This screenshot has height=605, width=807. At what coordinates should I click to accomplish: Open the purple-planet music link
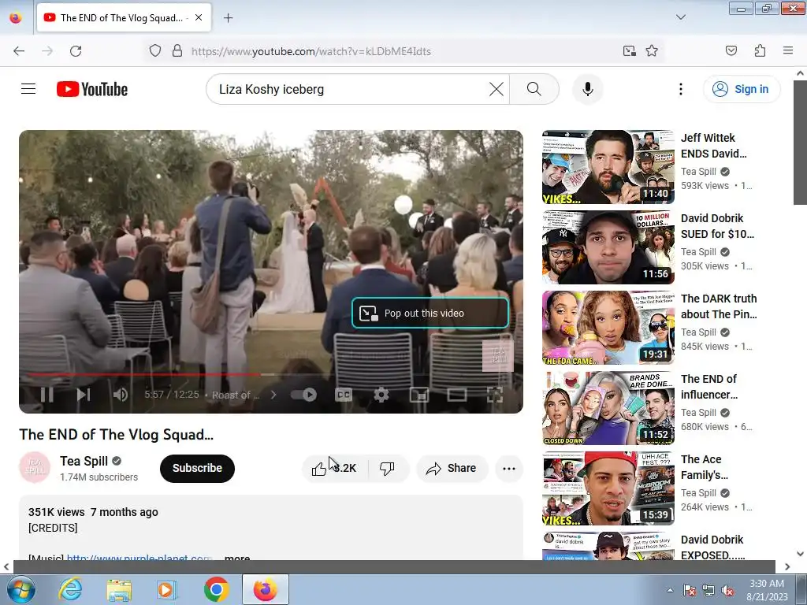point(139,557)
